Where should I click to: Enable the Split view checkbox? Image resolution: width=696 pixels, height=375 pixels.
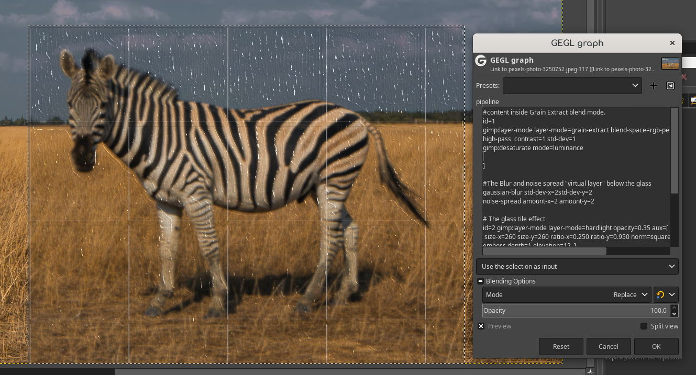pos(644,326)
